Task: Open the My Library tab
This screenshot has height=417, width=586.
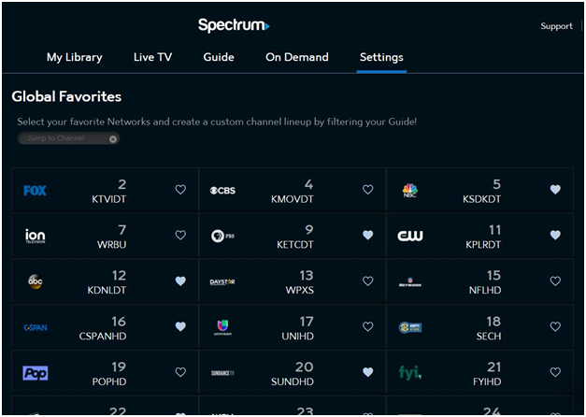Action: coord(75,57)
